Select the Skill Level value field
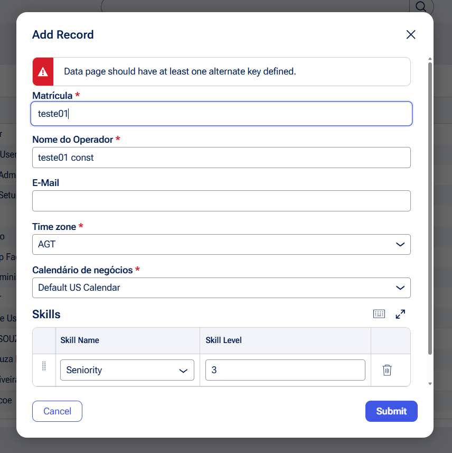452x453 pixels. click(x=285, y=370)
